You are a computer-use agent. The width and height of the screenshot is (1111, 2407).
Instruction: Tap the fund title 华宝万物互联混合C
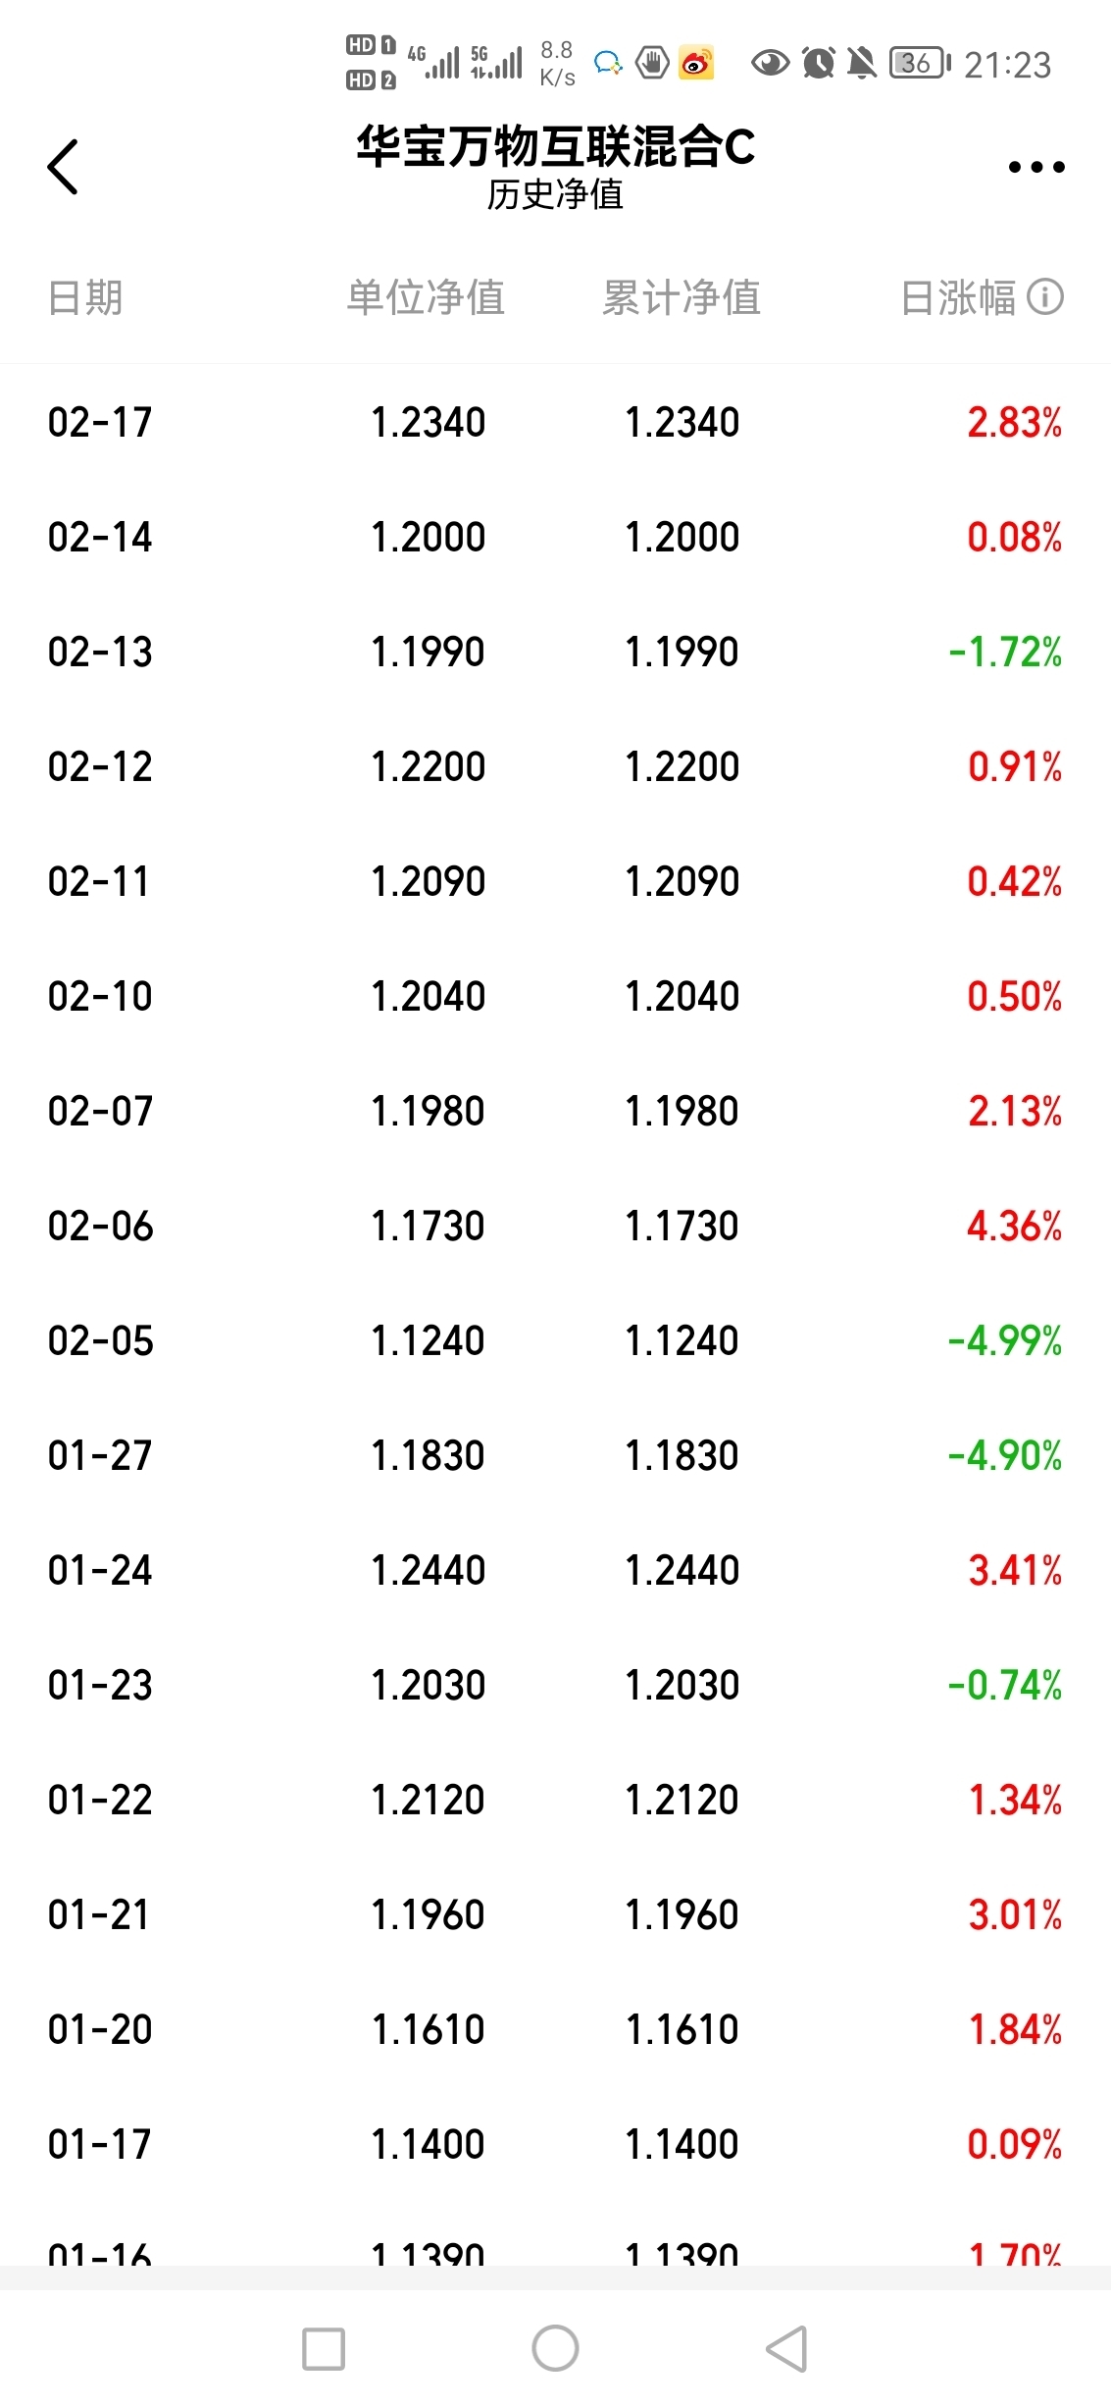555,147
